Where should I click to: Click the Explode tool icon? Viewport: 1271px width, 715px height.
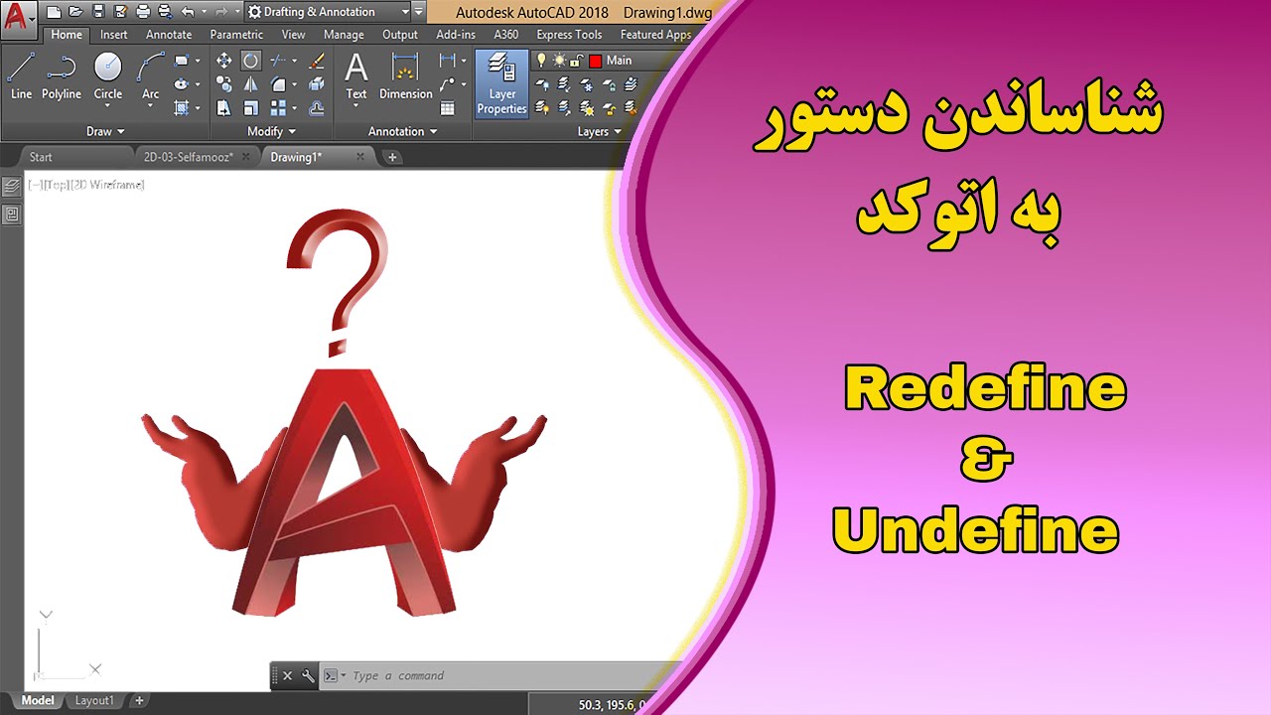pos(317,84)
